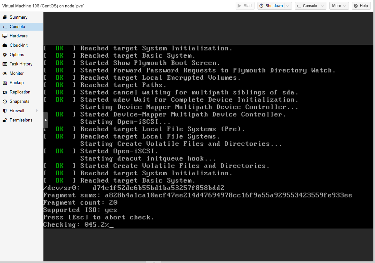Click the Cloud-Init cloud icon
Viewport: 375px width, 263px height.
tap(5, 45)
